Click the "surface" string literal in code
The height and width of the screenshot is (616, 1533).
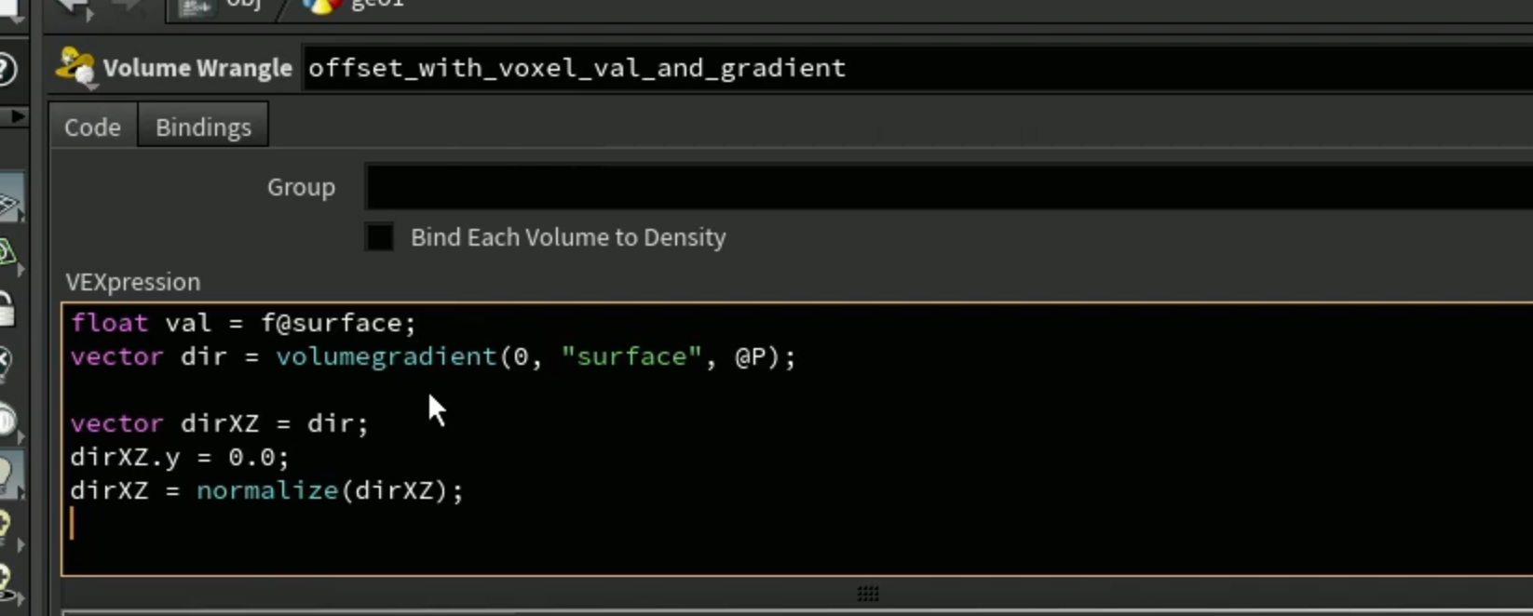point(631,356)
